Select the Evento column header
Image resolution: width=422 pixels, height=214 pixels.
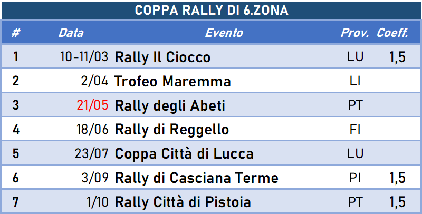click(x=224, y=33)
